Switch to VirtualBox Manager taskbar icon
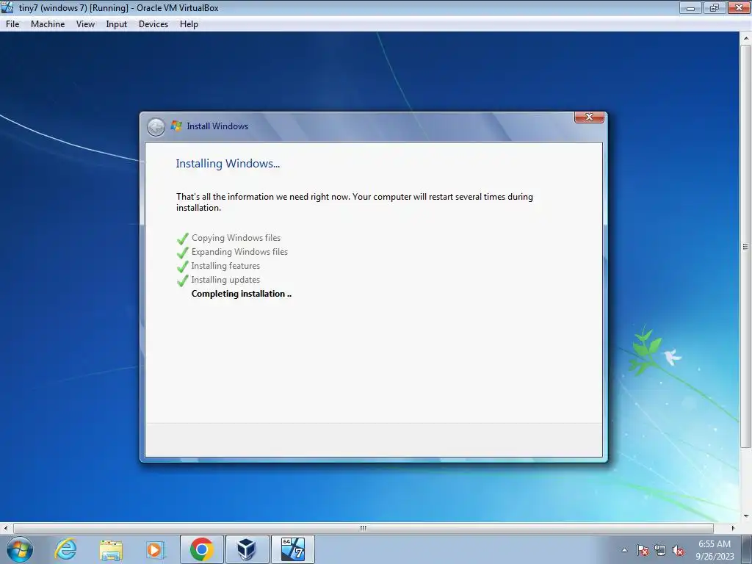Screen dimensions: 752x564 pyautogui.click(x=247, y=549)
